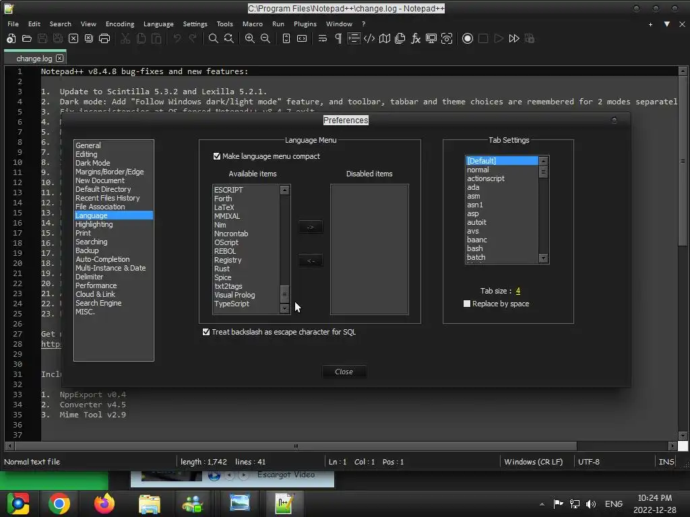
Task: Select bash in the Tab Settings list
Action: 502,248
